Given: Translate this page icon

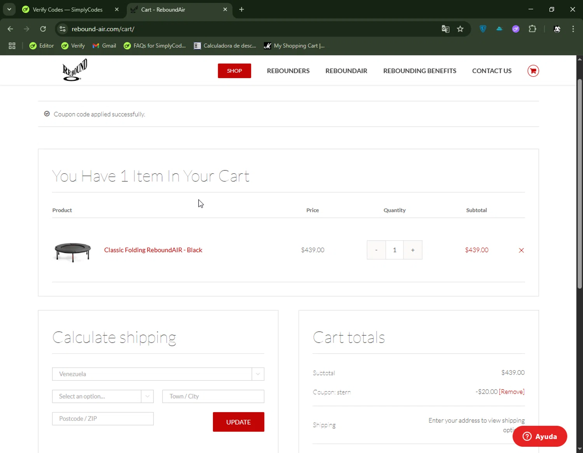Looking at the screenshot, I should 445,29.
